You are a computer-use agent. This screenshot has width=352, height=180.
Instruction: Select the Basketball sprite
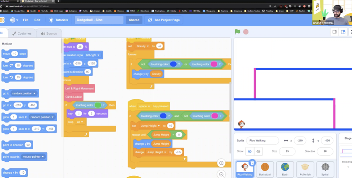click(x=265, y=169)
